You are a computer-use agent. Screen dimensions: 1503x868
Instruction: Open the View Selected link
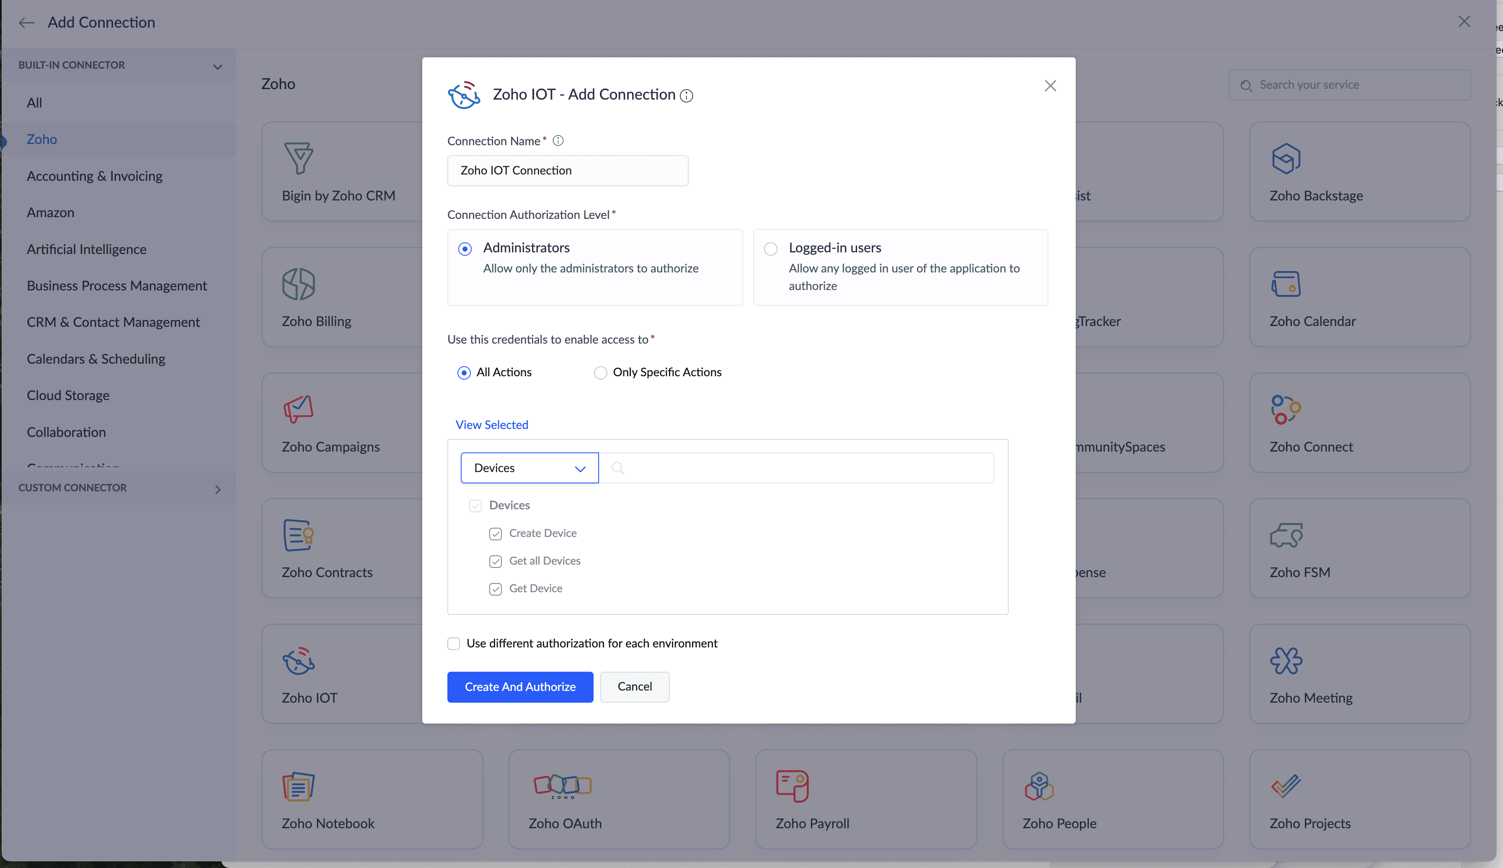click(x=491, y=425)
